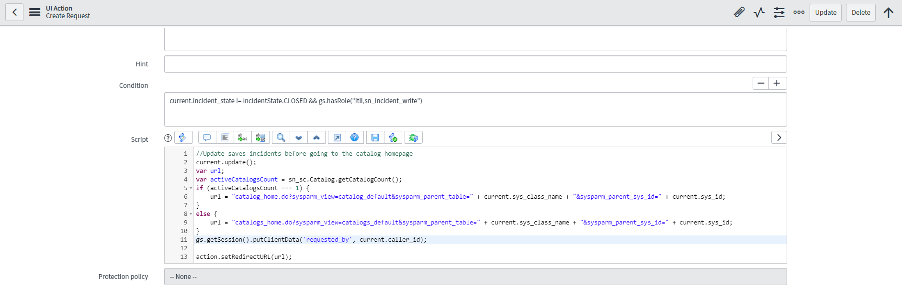902x288 pixels.
Task: Click inside the Condition text area
Action: (475, 109)
